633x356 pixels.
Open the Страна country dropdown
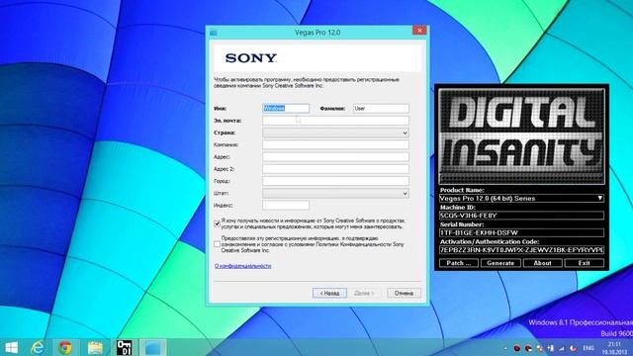pos(335,133)
